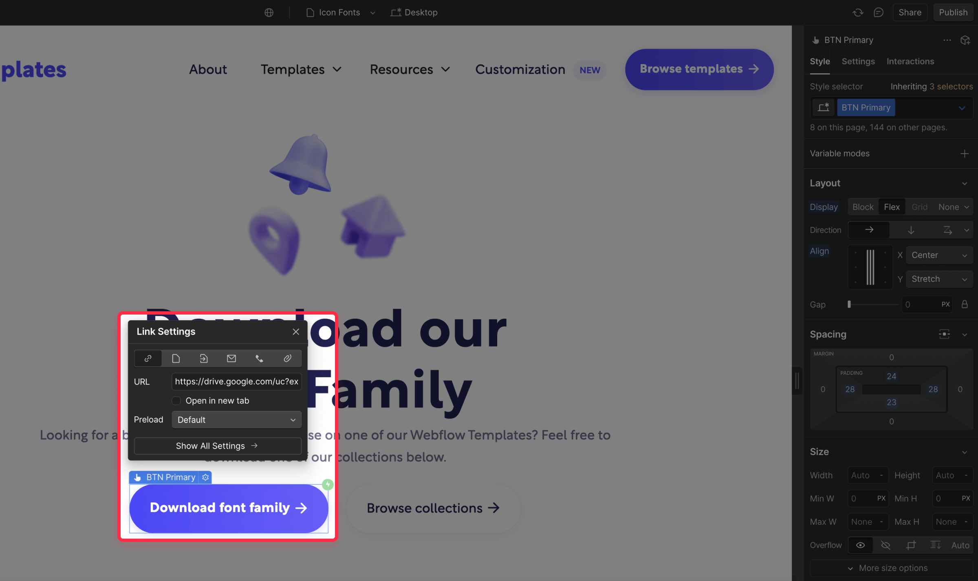Click the breakpoint state icon in style selector

coord(823,108)
